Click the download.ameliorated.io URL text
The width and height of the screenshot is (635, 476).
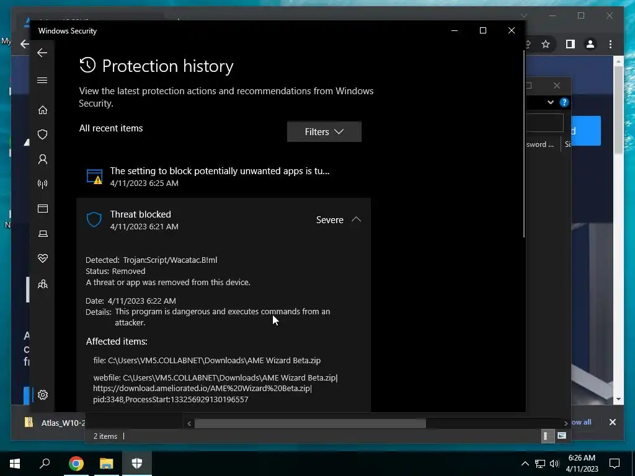[202, 388]
